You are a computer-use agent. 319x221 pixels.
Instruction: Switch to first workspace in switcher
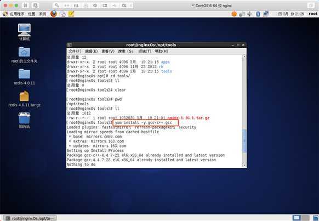297,218
